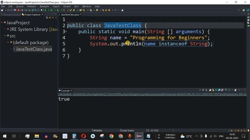Expand the JavaTestClass.java tree node

pyautogui.click(x=11, y=49)
